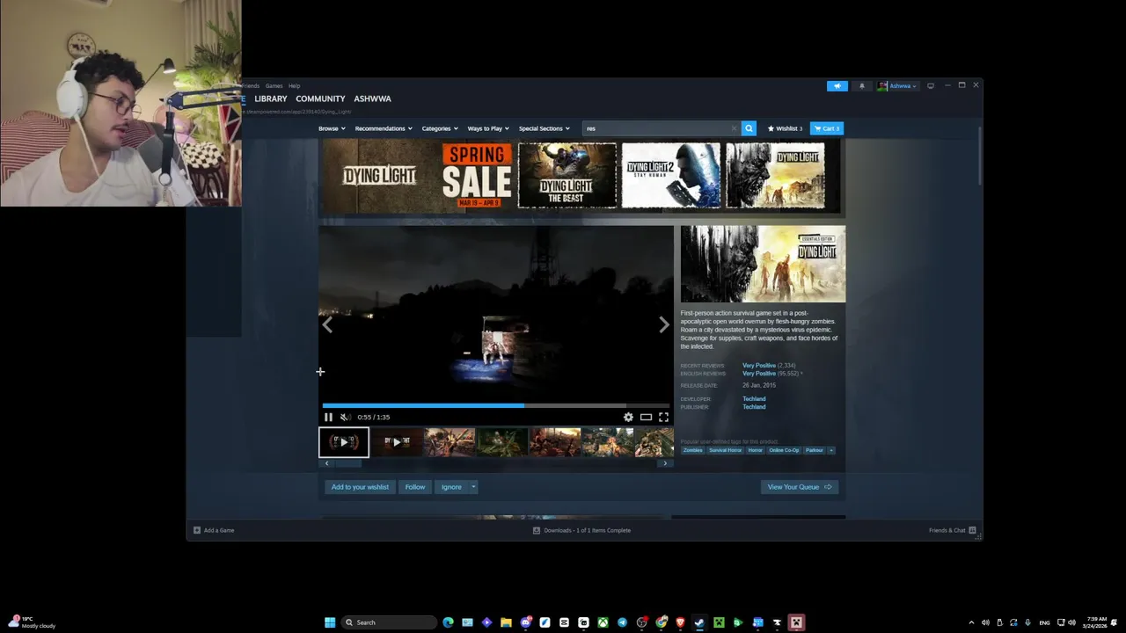The height and width of the screenshot is (633, 1126).
Task: Go to previous media with left arrow
Action: [x=327, y=325]
